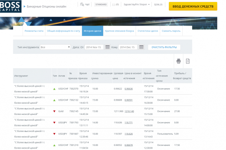This screenshot has width=226, height=150.
Task: Click red down arrow of Gold trade
Action: [x=54, y=111]
